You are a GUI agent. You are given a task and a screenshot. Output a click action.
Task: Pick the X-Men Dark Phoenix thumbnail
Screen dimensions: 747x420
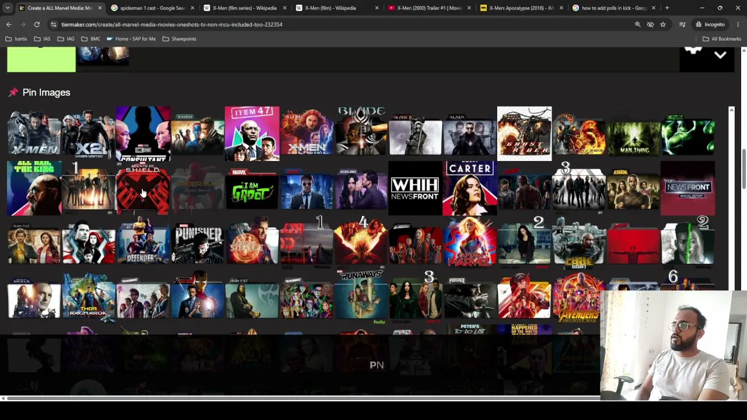coord(306,134)
